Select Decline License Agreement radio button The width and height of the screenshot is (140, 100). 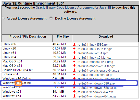[x=51, y=18]
